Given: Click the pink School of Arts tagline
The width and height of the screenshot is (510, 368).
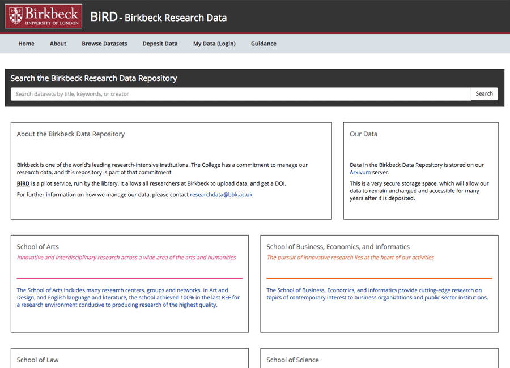Looking at the screenshot, I should (x=126, y=258).
